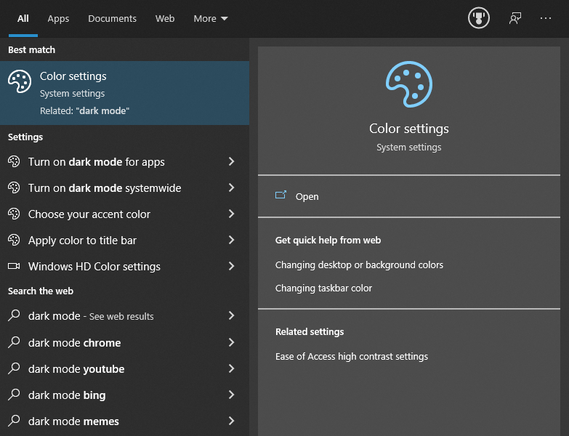Switch to the Documents tab

tap(112, 19)
